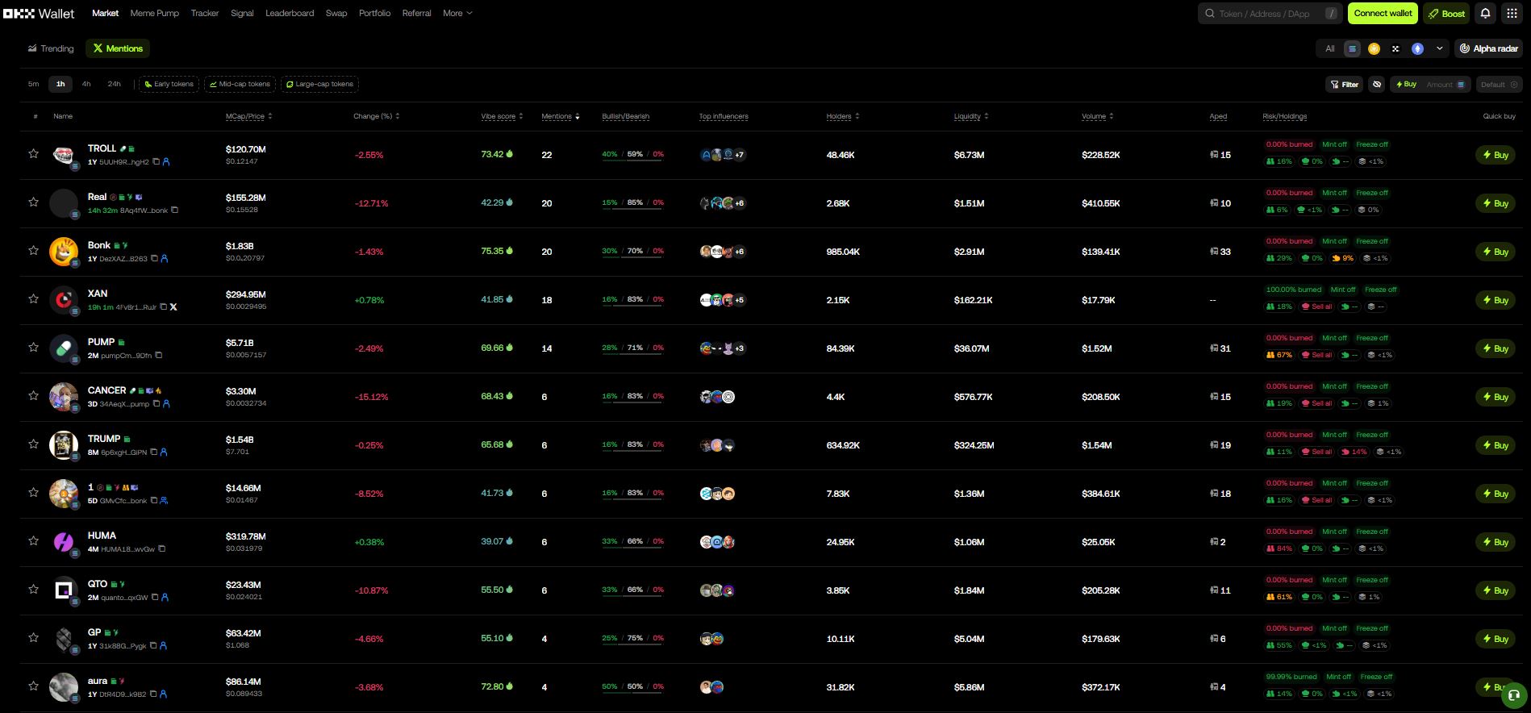Click the Bonk token logo
This screenshot has height=713, width=1531.
(64, 252)
